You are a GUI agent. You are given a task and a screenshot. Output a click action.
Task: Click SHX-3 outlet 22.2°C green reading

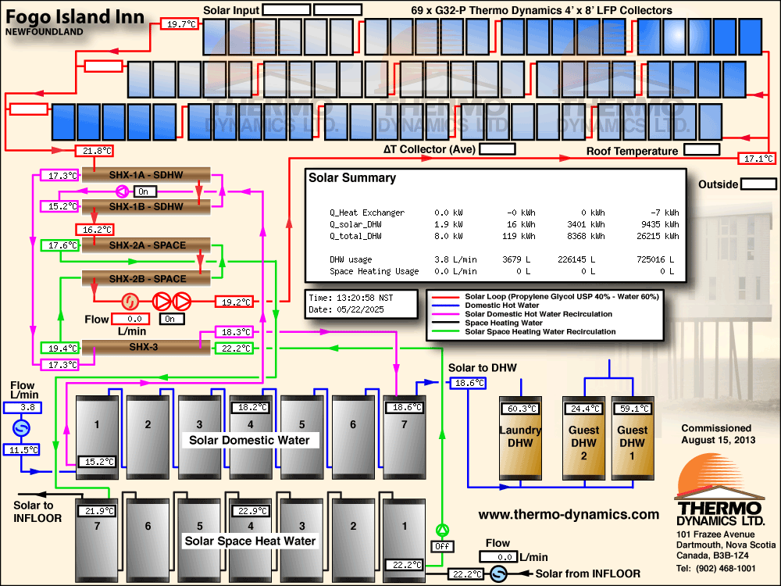(x=234, y=348)
